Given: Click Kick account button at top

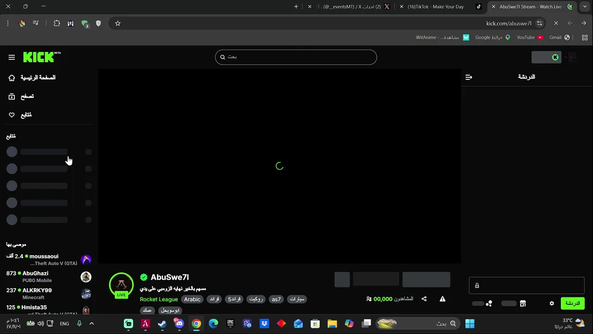Looking at the screenshot, I should click(x=547, y=57).
